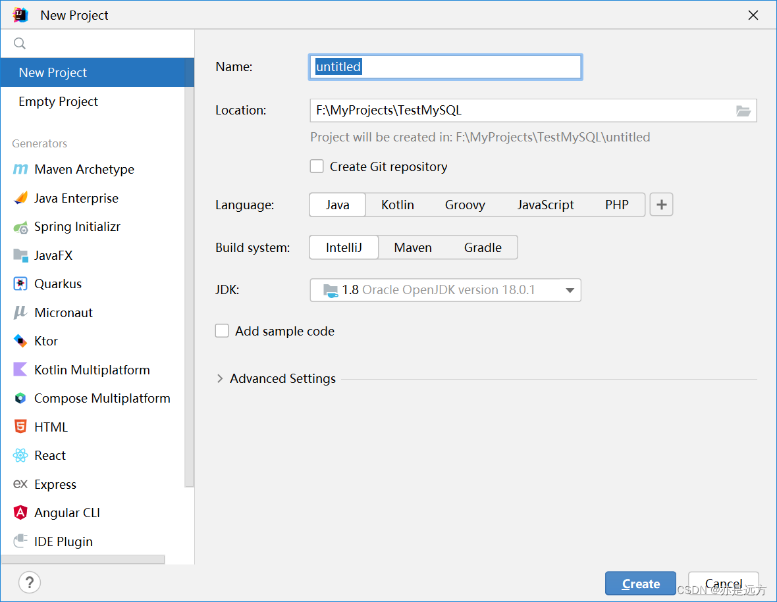Set language to Kotlin
The width and height of the screenshot is (777, 602).
pos(398,205)
